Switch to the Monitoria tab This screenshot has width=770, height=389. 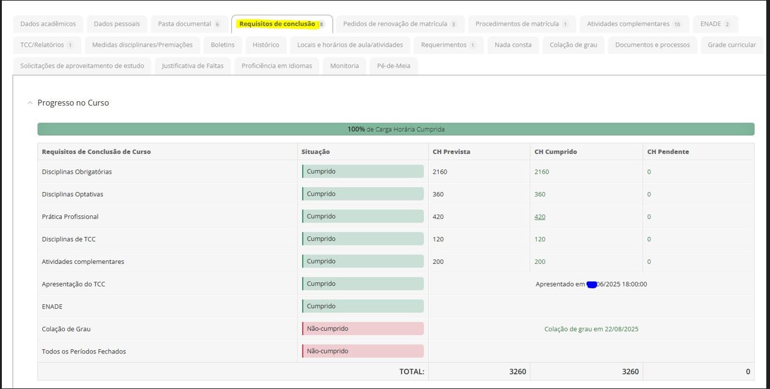click(344, 66)
